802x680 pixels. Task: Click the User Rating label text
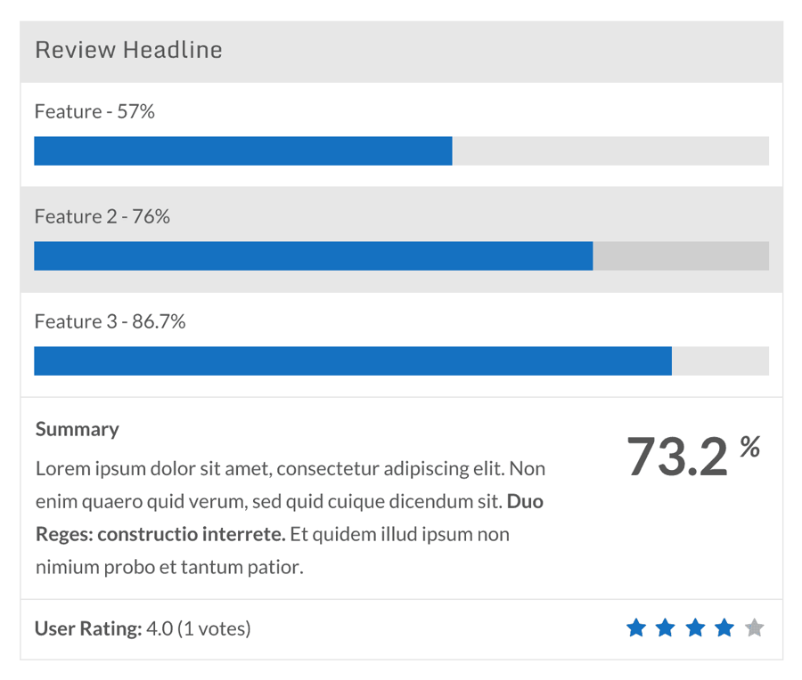(88, 628)
